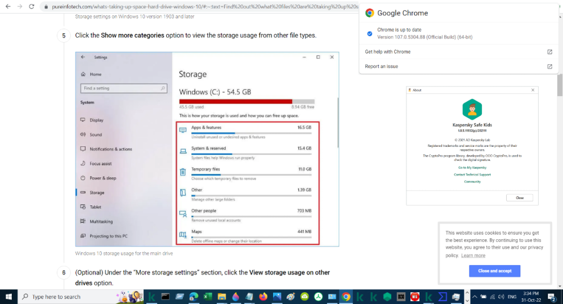Viewport: 563px width, 304px height.
Task: Click the Windows 10 storage usage caption
Action: click(124, 253)
